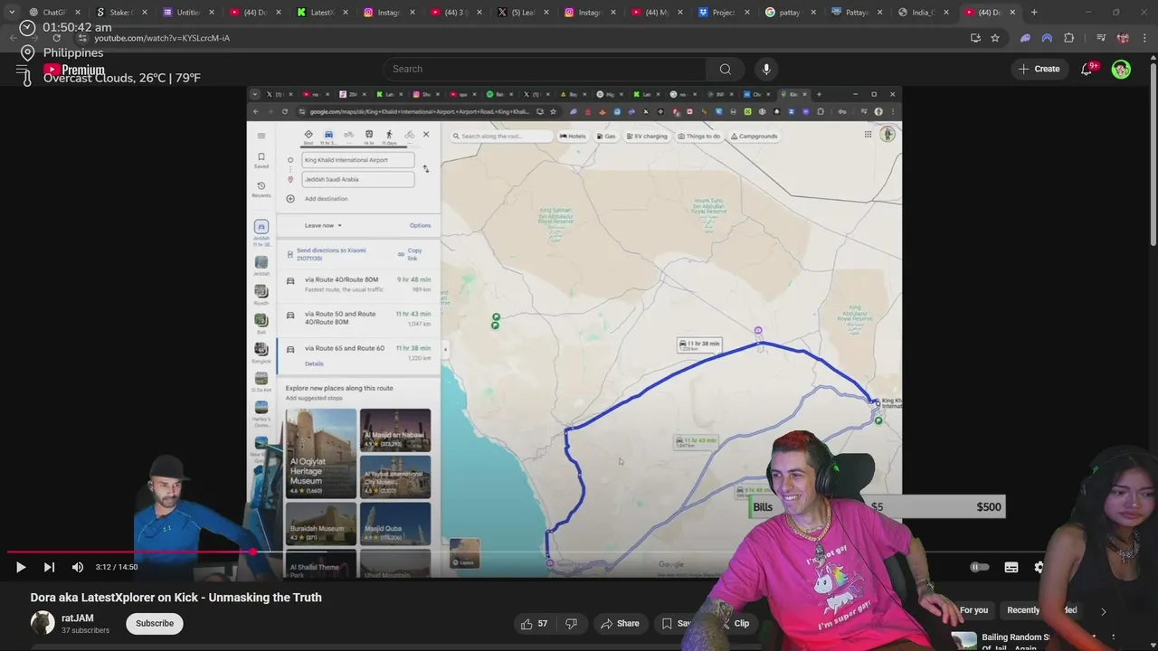
Task: Open the media control toolbar icon
Action: [1101, 38]
